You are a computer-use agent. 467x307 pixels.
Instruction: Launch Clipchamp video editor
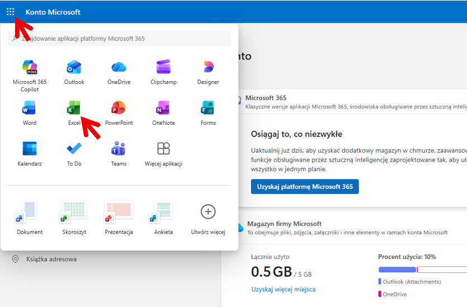pyautogui.click(x=163, y=72)
